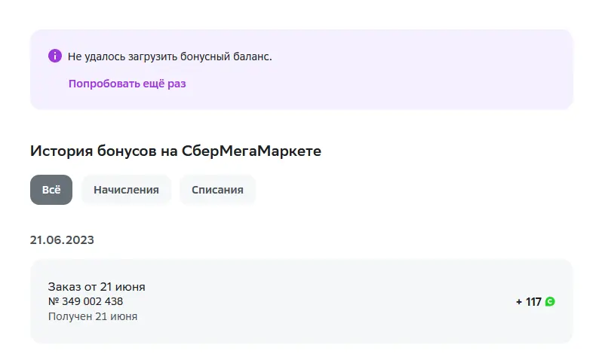The height and width of the screenshot is (360, 599).
Task: Open the 'Списания' filter tab
Action: [x=217, y=190]
